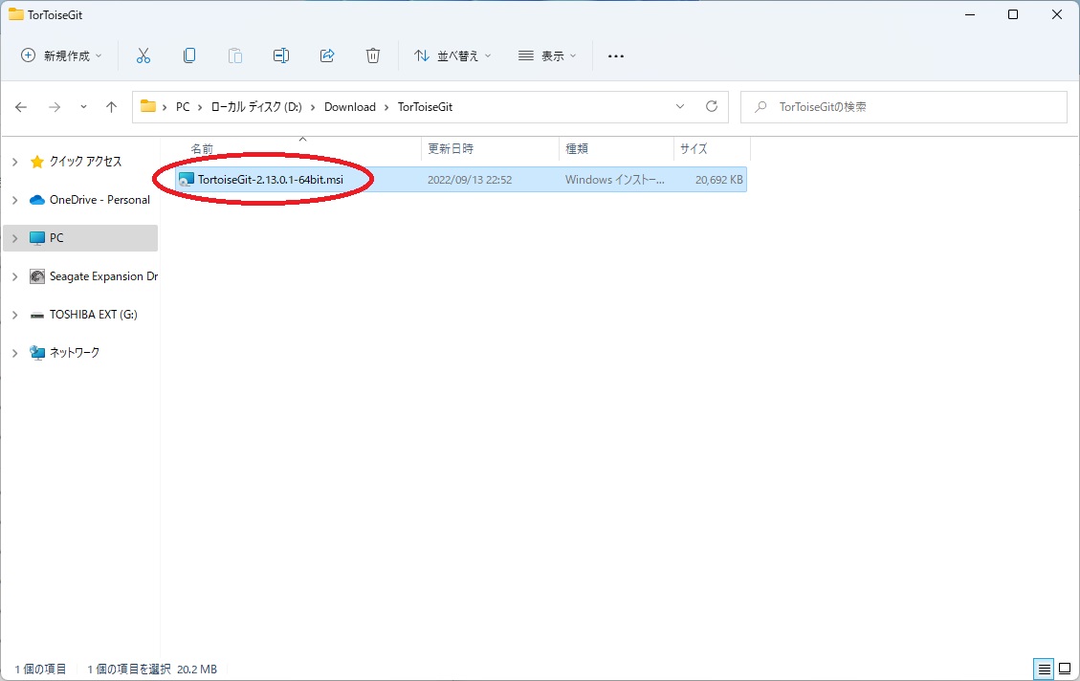Click the Delete trash can icon
This screenshot has height=681, width=1080.
[373, 55]
